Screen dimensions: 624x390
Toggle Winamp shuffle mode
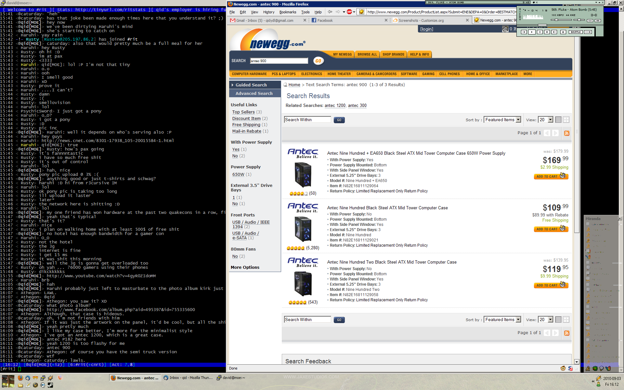pos(576,32)
